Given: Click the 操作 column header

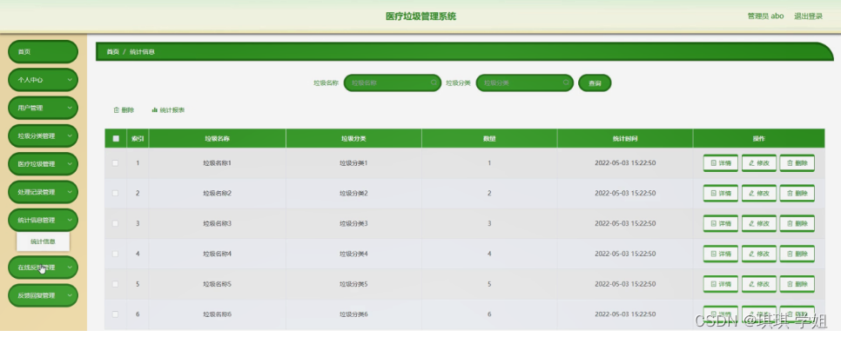Looking at the screenshot, I should point(758,139).
